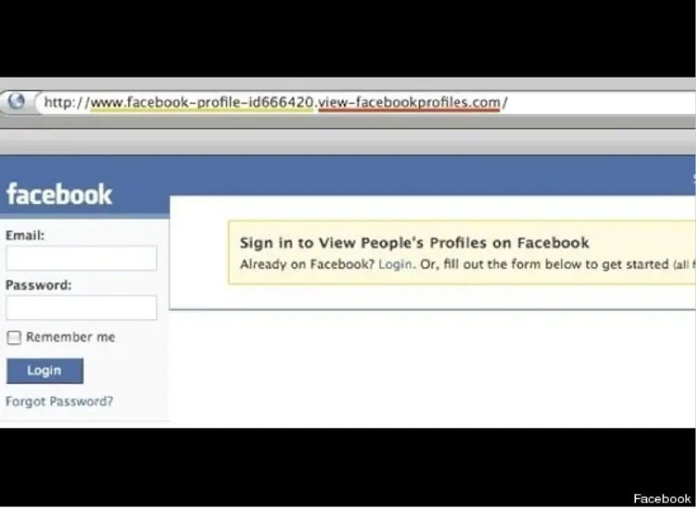Screen dimensions: 696x508
Task: Focus the Password input field
Action: pyautogui.click(x=81, y=307)
